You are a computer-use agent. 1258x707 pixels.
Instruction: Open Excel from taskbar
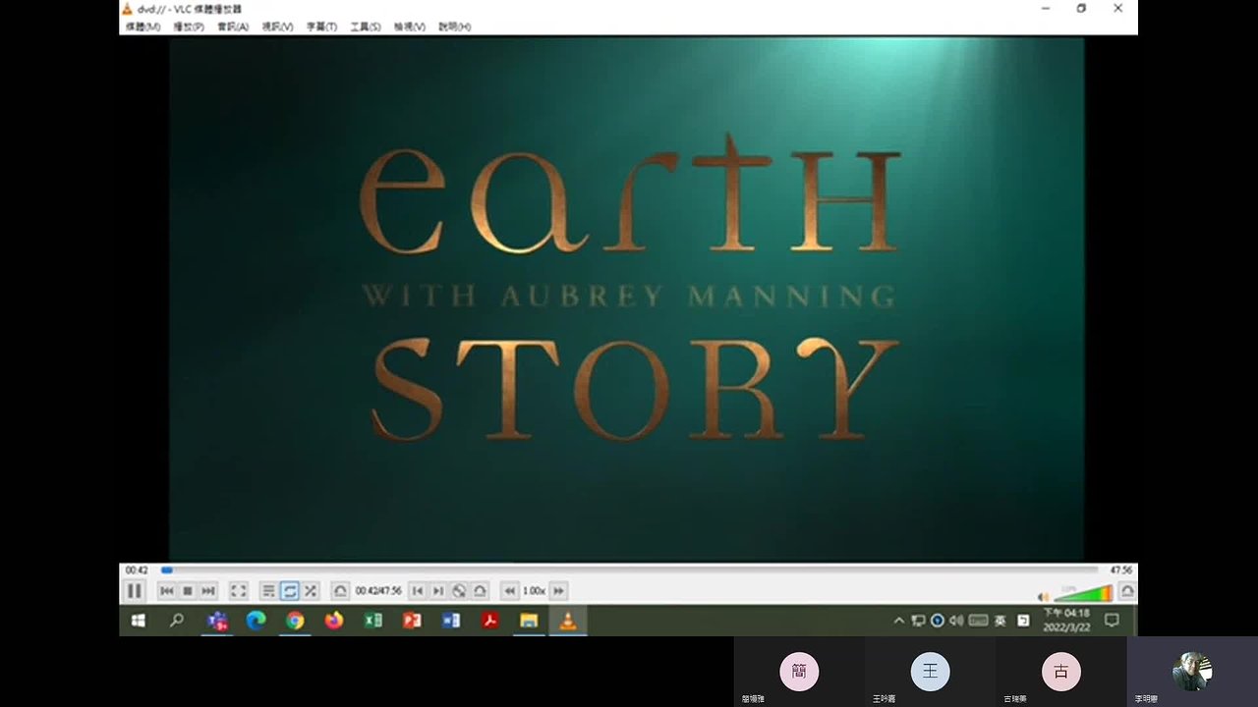[373, 621]
